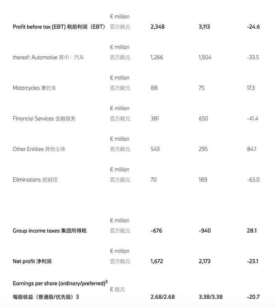Select the 1,672 Net profit figure

tap(157, 261)
